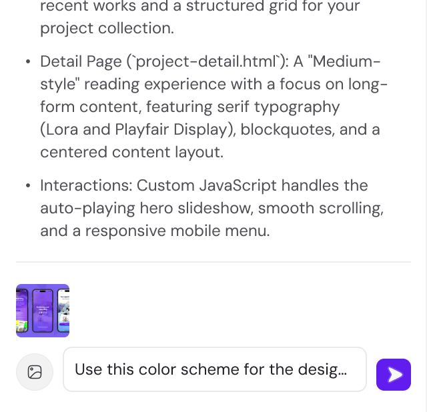This screenshot has height=412, width=427.
Task: Click the 'Detail Page' bullet heading
Action: tap(80, 62)
